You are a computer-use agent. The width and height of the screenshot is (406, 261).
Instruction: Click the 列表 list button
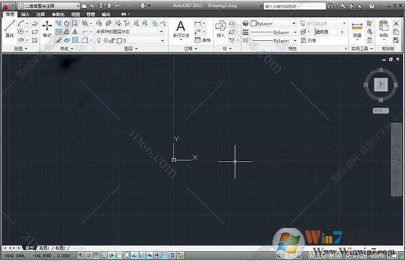click(307, 41)
